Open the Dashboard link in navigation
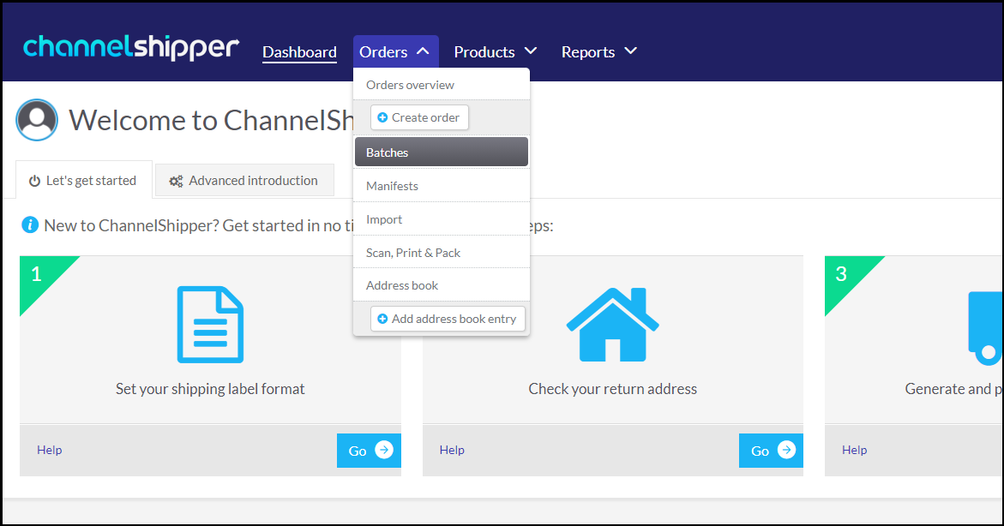 click(x=299, y=52)
